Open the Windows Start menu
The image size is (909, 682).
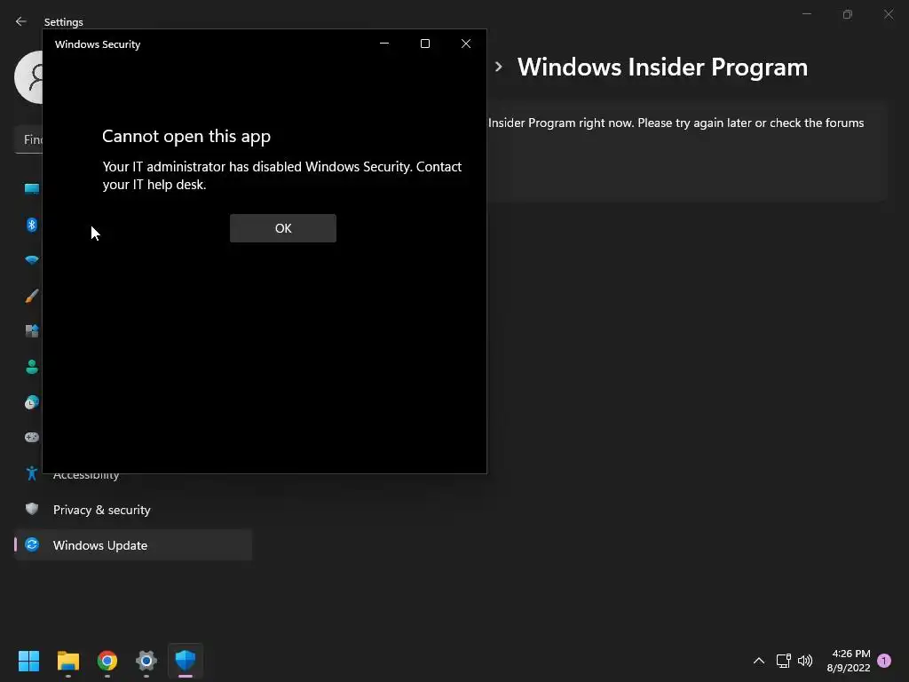tap(29, 661)
